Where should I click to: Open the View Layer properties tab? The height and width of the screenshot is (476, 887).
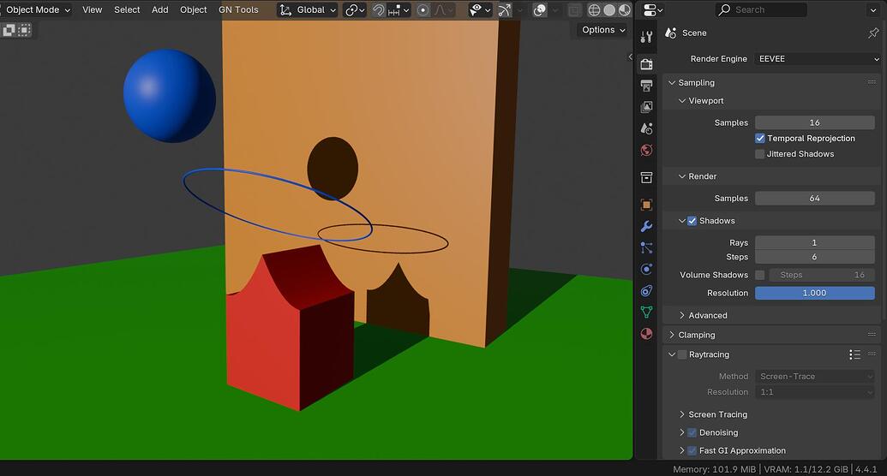coord(646,107)
